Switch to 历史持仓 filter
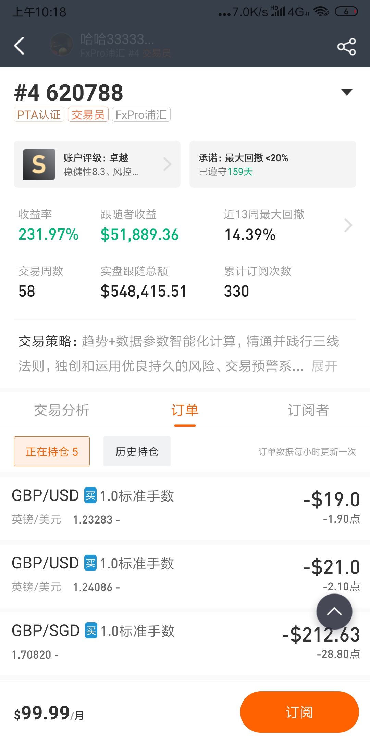 (x=137, y=451)
